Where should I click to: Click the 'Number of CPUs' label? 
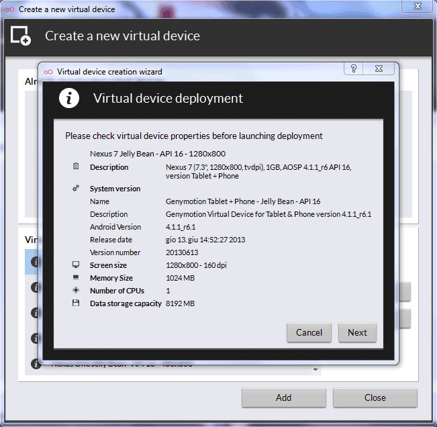click(117, 291)
